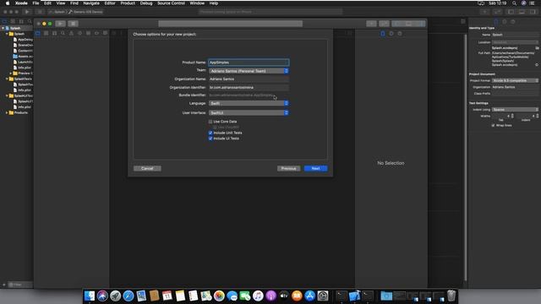This screenshot has height=304, width=541.
Task: Collapse the Splash project root
Action: 3,28
